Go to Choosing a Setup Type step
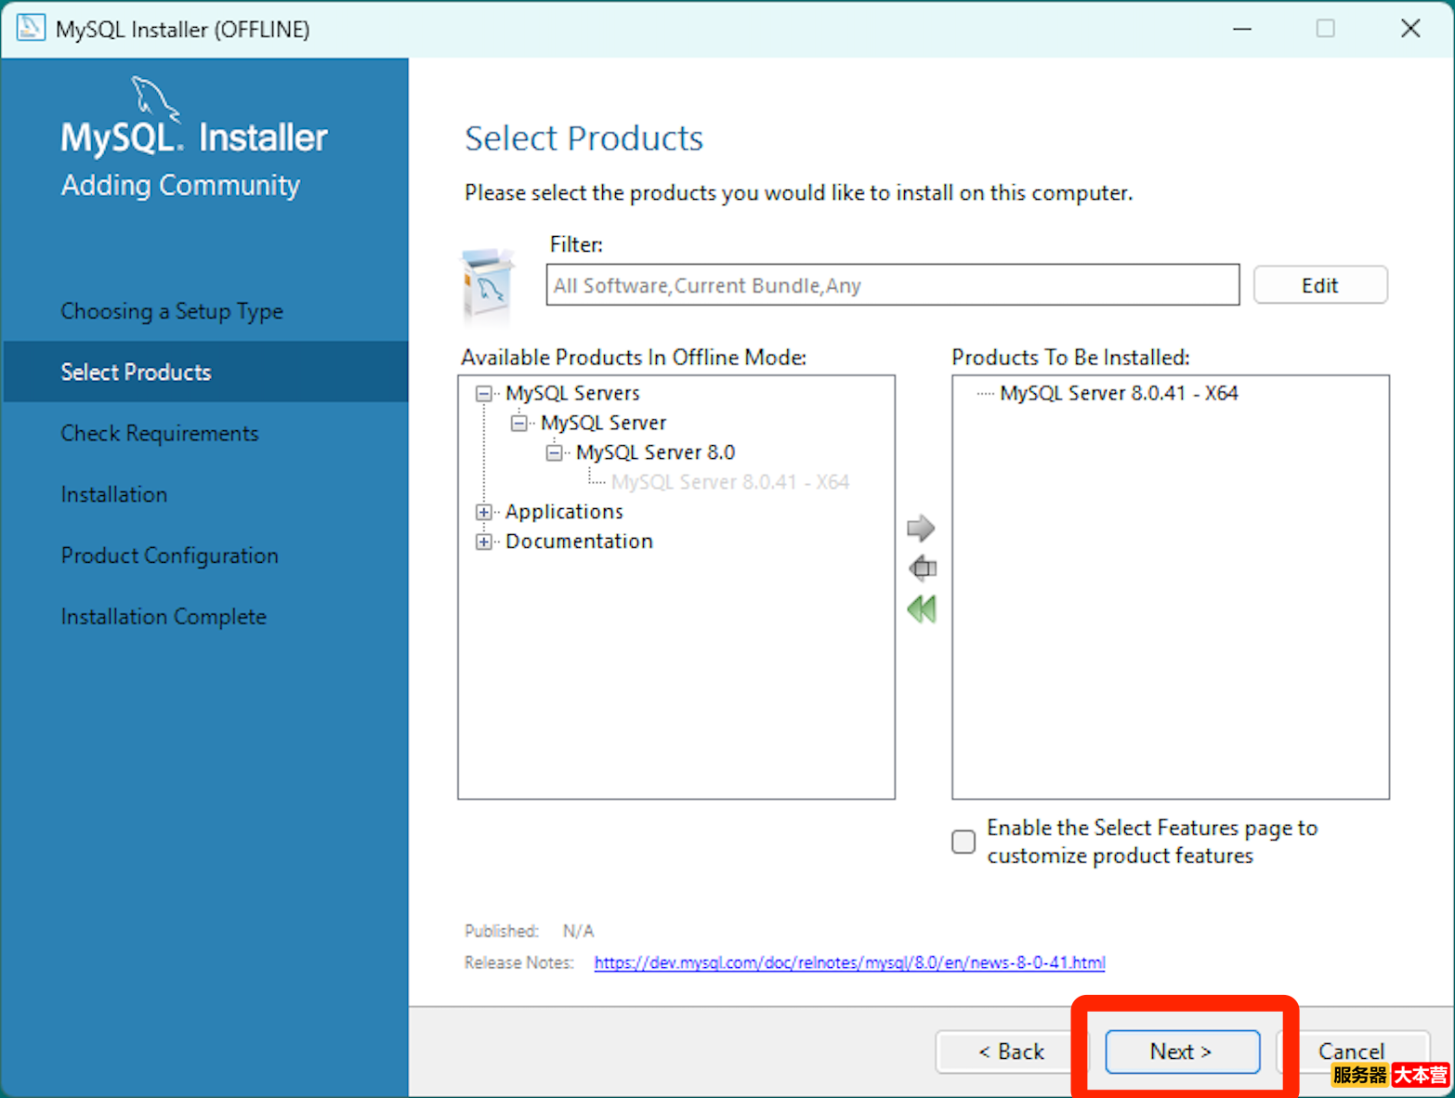 [172, 311]
